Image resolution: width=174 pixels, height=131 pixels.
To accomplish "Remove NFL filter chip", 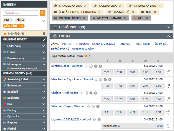I will (x=147, y=18).
